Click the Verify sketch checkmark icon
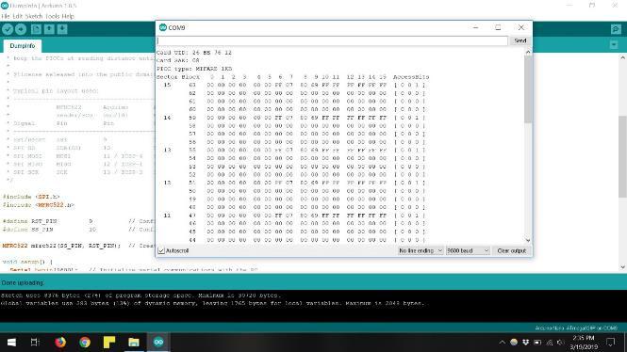 tap(8, 29)
